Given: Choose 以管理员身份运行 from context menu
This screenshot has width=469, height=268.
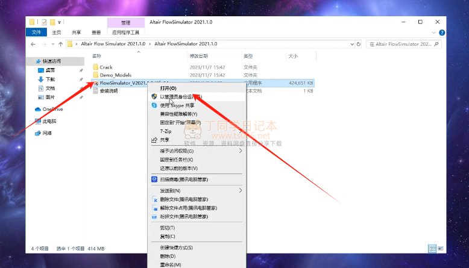Looking at the screenshot, I should tap(197, 96).
